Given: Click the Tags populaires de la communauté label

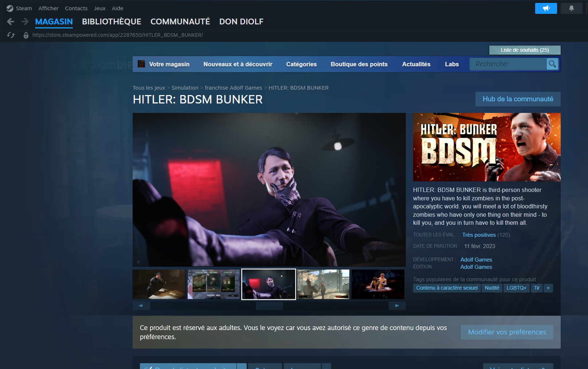Looking at the screenshot, I should coord(476,279).
